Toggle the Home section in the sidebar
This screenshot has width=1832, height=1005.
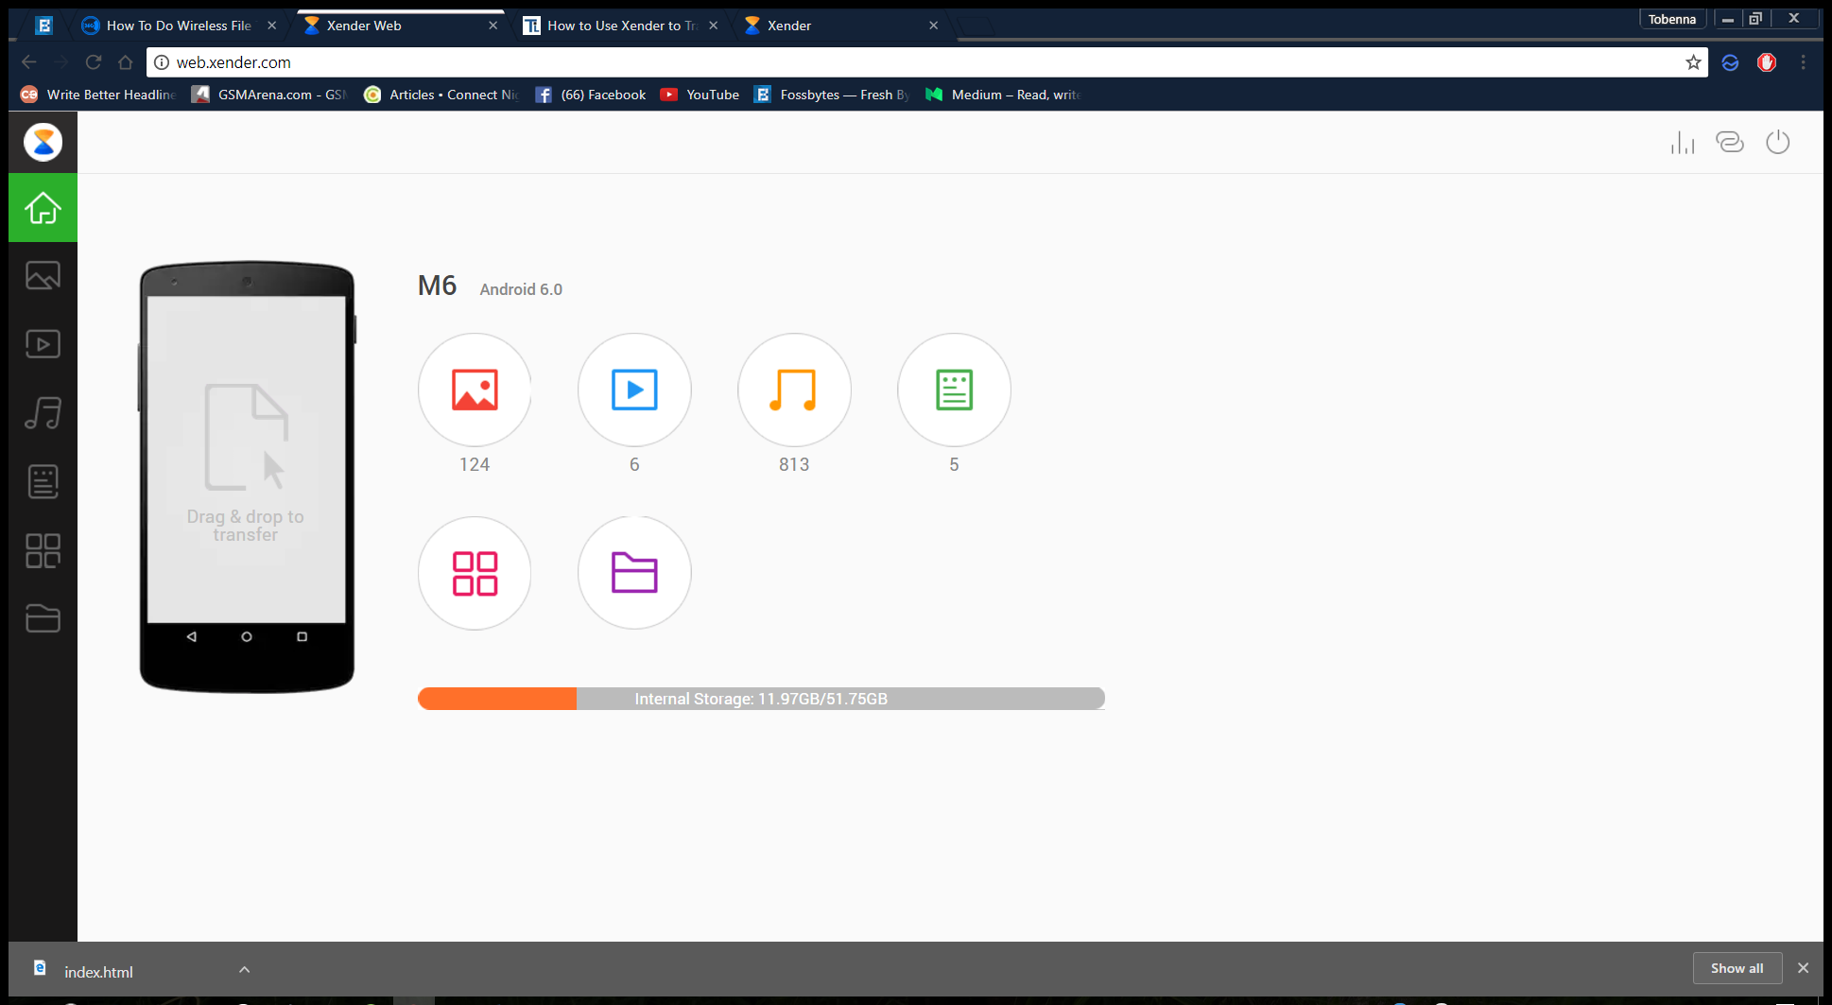42,208
